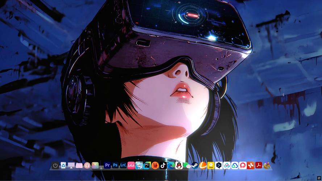322x181 pixels.
Task: Open the TikTok app icon
Action: [x=163, y=165]
